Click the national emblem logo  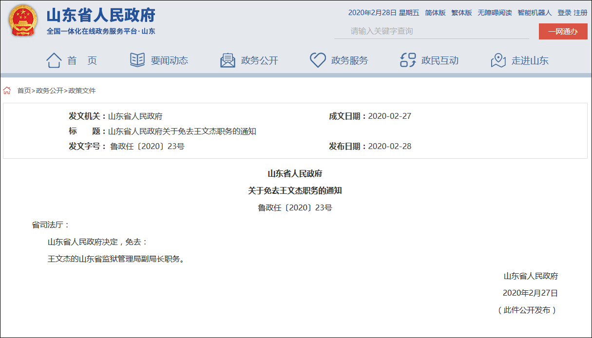(x=23, y=21)
